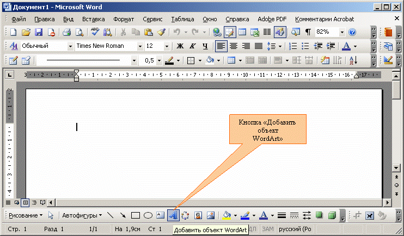The image size is (404, 236).
Task: Click the Рисование drawing menu button
Action: (26, 215)
